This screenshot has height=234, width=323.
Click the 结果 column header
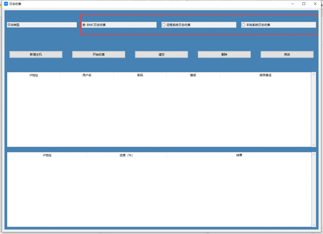[239, 155]
